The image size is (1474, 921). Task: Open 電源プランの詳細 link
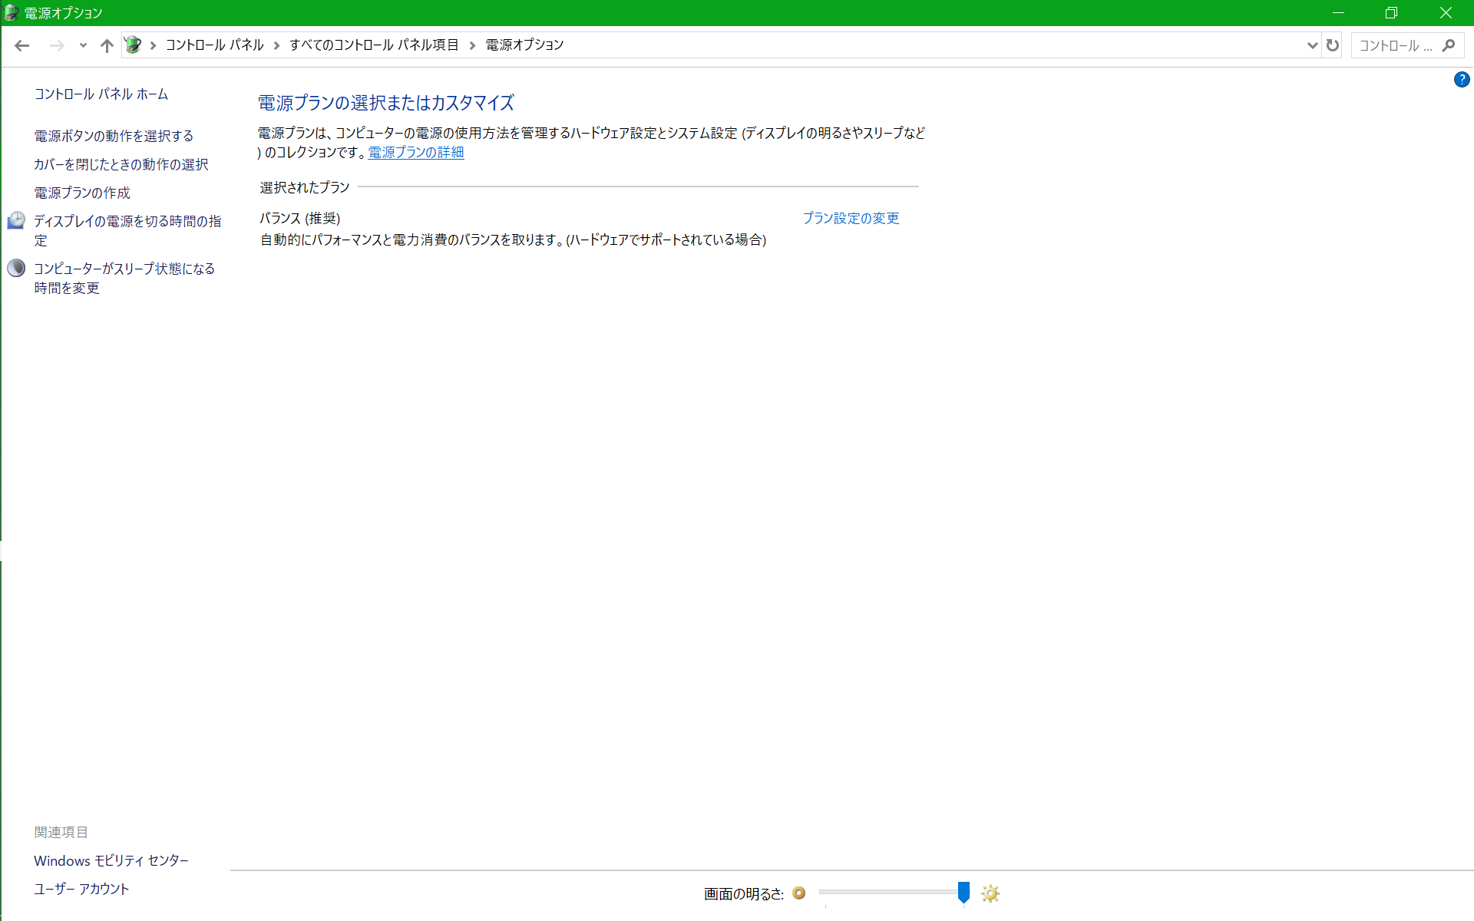pyautogui.click(x=415, y=152)
